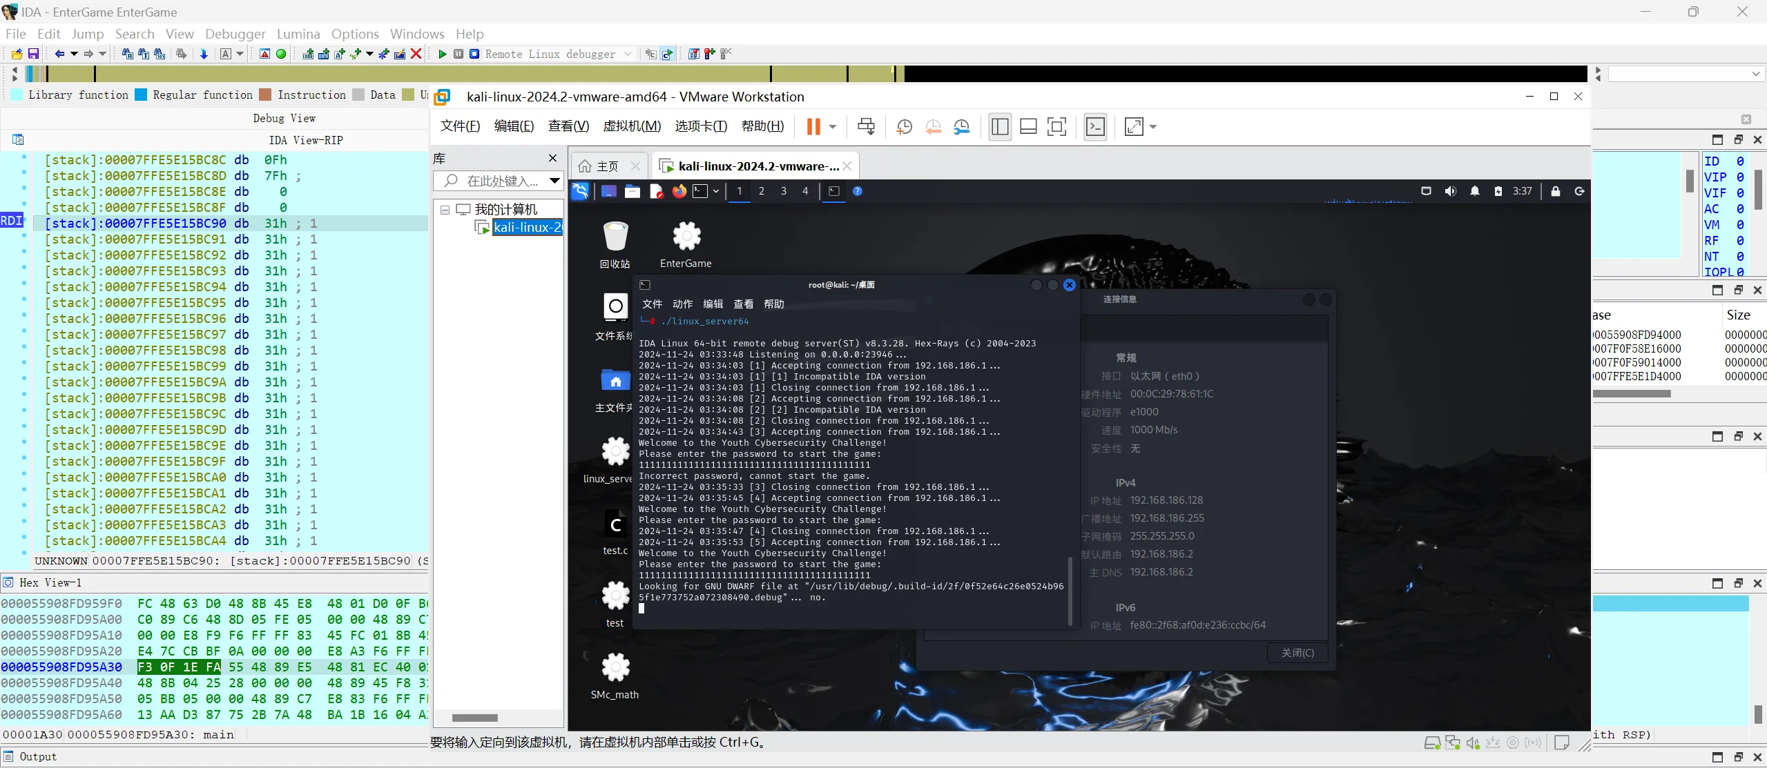
Task: Open the 虚拟机(M) menu
Action: coord(631,126)
